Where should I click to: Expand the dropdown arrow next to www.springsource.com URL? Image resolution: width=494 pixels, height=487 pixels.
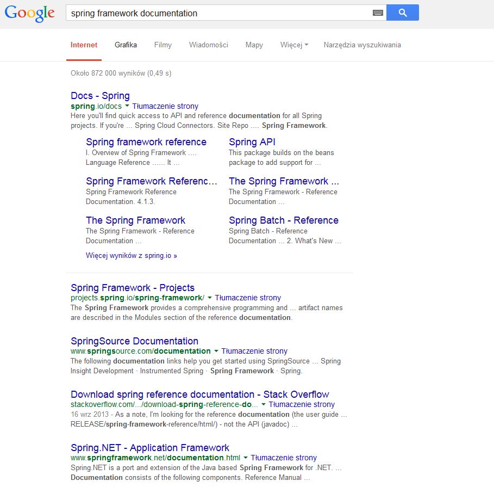[x=216, y=351]
